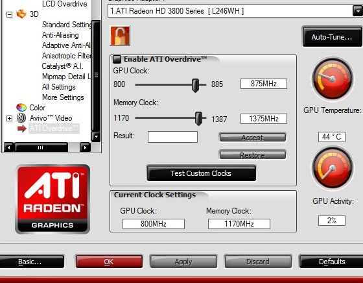Click the Color wheel icon

[x=21, y=108]
